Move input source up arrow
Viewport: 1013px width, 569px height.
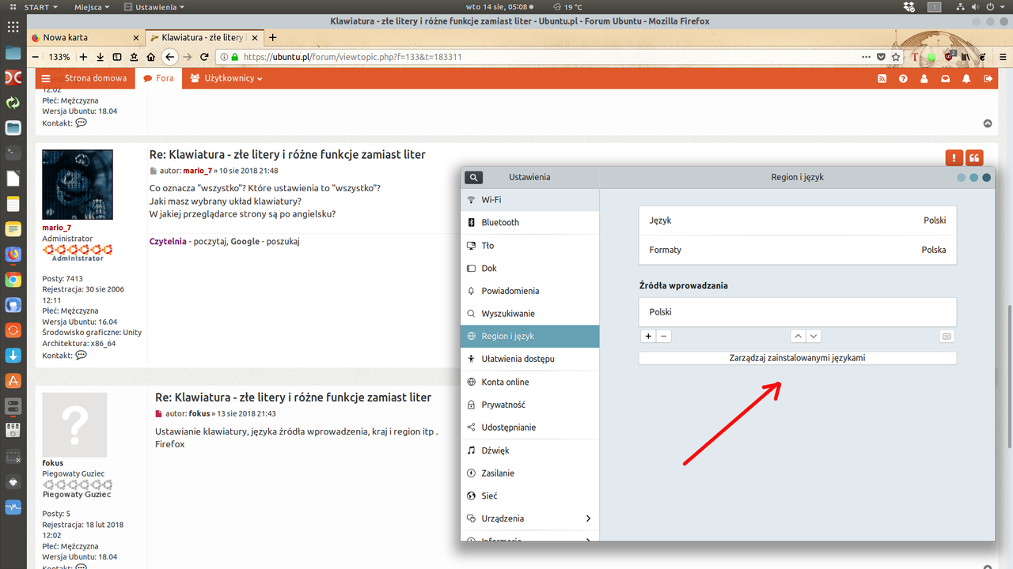[x=798, y=336]
